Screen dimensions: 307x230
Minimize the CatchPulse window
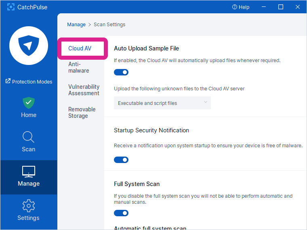pos(264,7)
